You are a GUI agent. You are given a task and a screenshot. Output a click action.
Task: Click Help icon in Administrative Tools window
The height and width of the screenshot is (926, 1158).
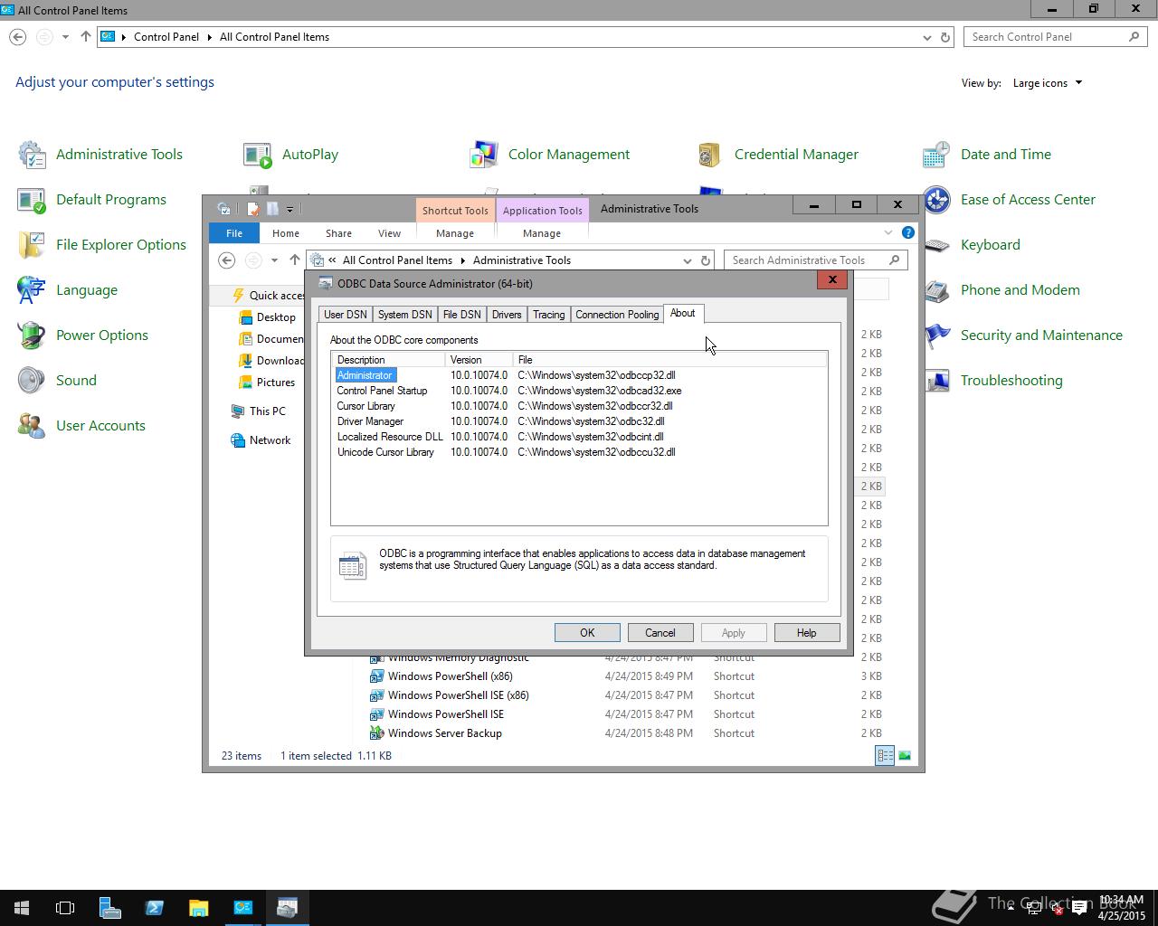907,232
